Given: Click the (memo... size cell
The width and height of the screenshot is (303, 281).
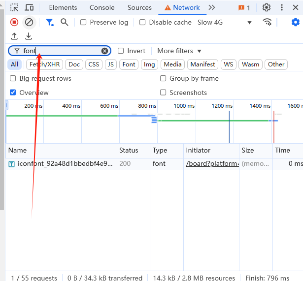Looking at the screenshot, I should (255, 164).
